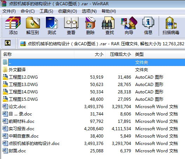Image resolution: width=185 pixels, height=159 pixels.
Task: Open the 工具(S) menu
Action: [46, 11]
